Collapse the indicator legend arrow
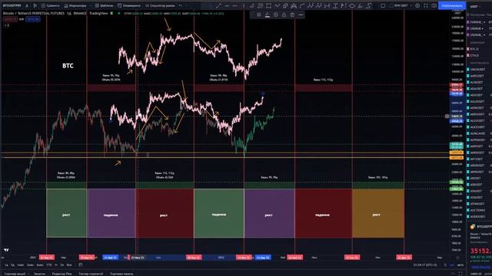This screenshot has width=492, height=276. pos(6,25)
